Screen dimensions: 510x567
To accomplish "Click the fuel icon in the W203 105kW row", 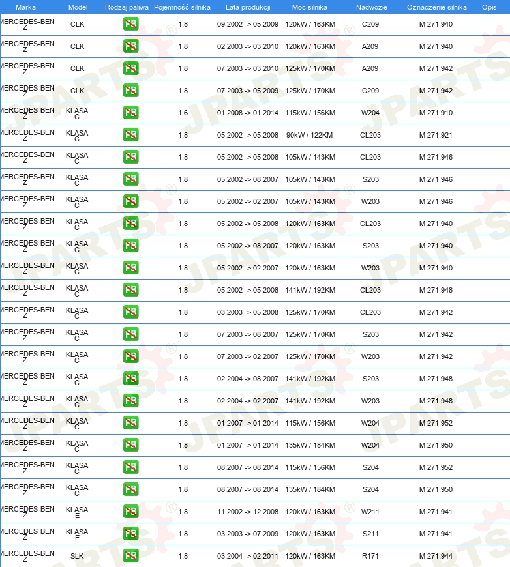I will [x=130, y=201].
